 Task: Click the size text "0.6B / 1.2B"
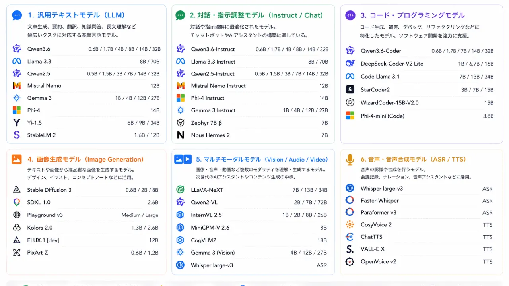pyautogui.click(x=145, y=253)
